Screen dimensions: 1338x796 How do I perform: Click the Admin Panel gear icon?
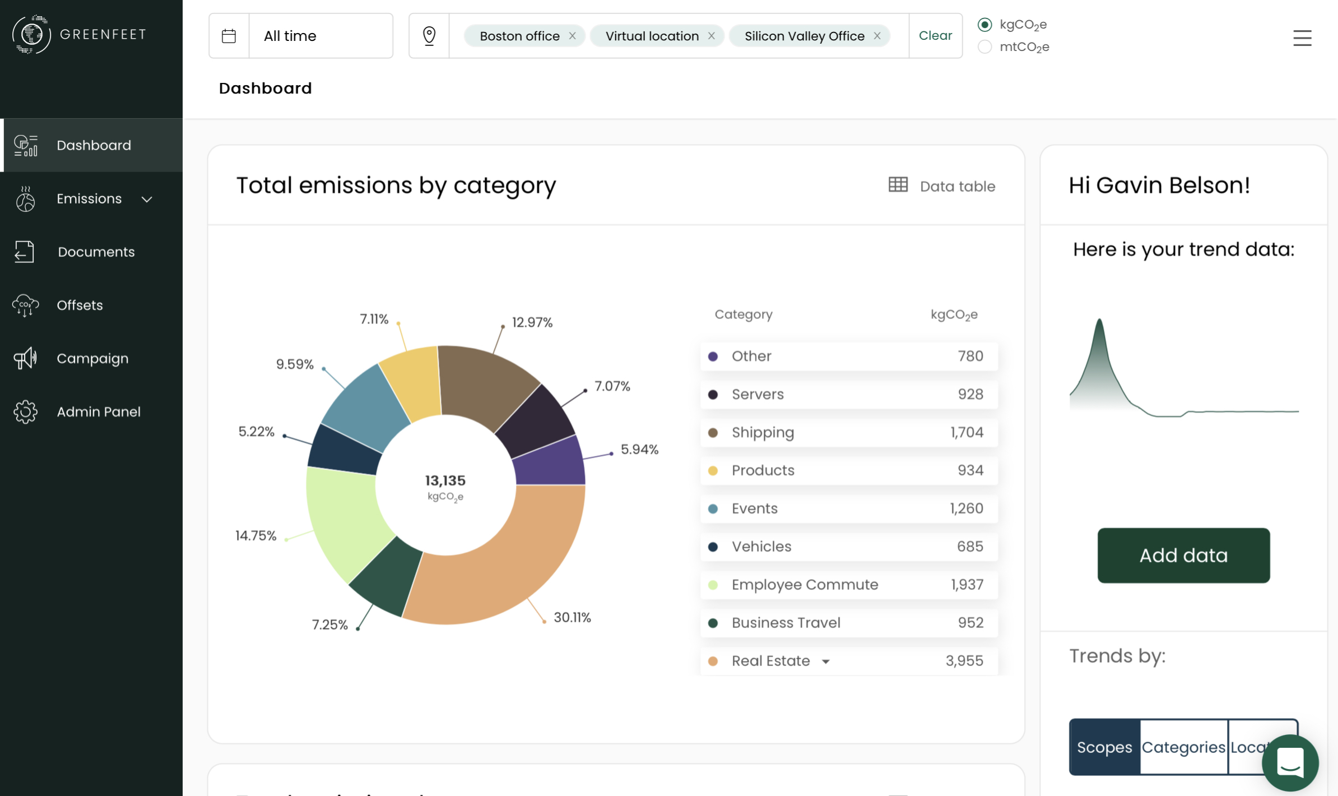pyautogui.click(x=25, y=411)
